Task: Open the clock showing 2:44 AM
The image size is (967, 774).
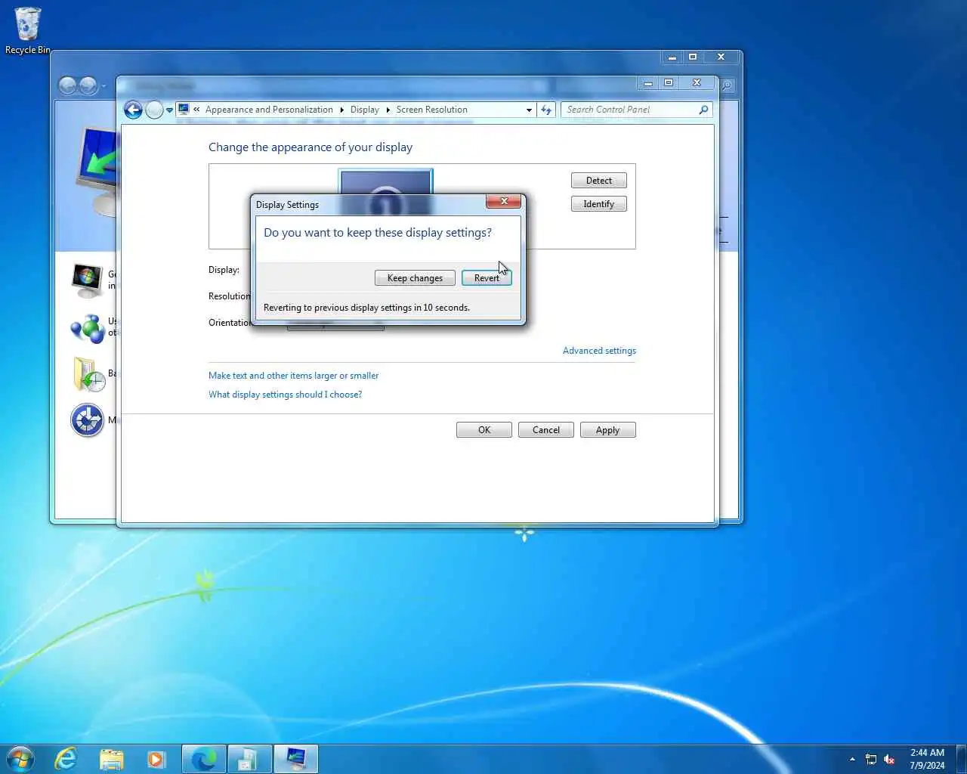Action: pos(927,759)
